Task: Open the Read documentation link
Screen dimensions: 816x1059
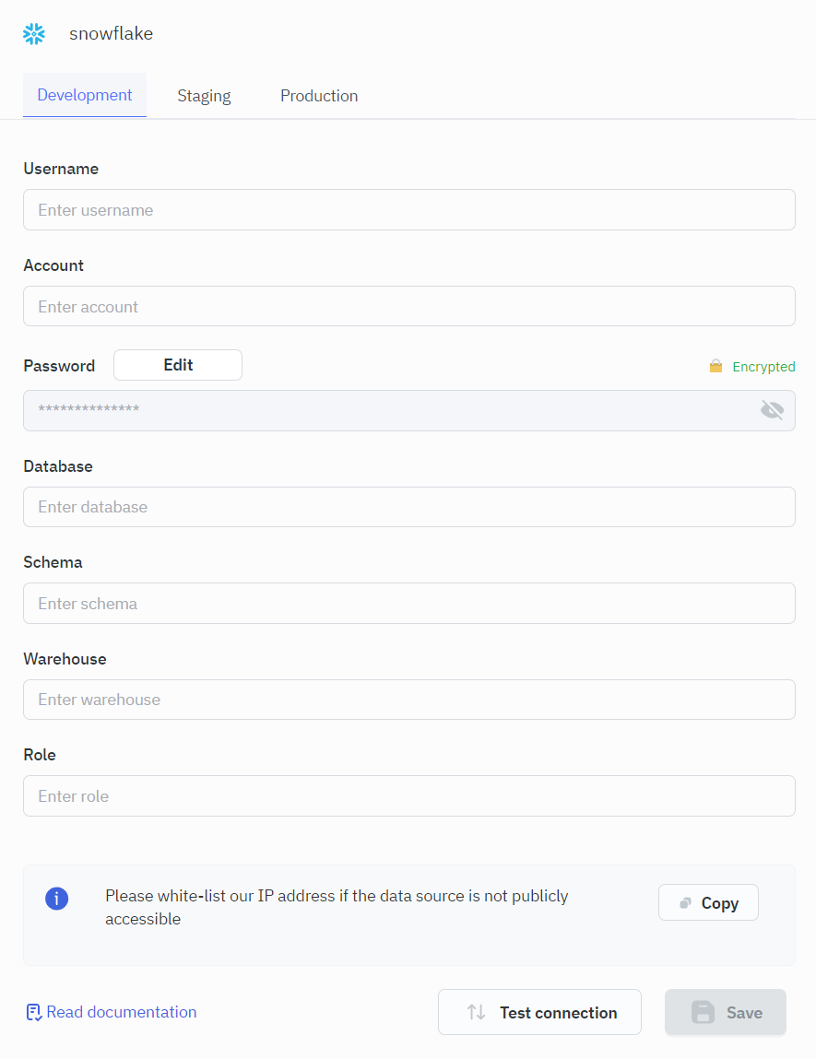Action: (122, 1012)
